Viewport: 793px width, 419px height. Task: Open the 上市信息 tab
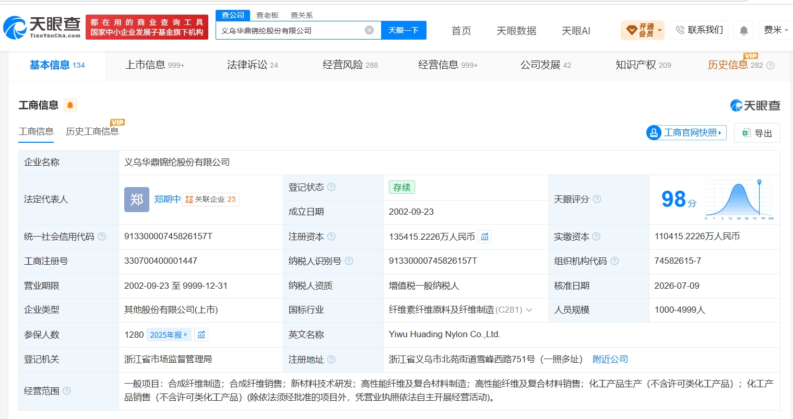click(155, 65)
